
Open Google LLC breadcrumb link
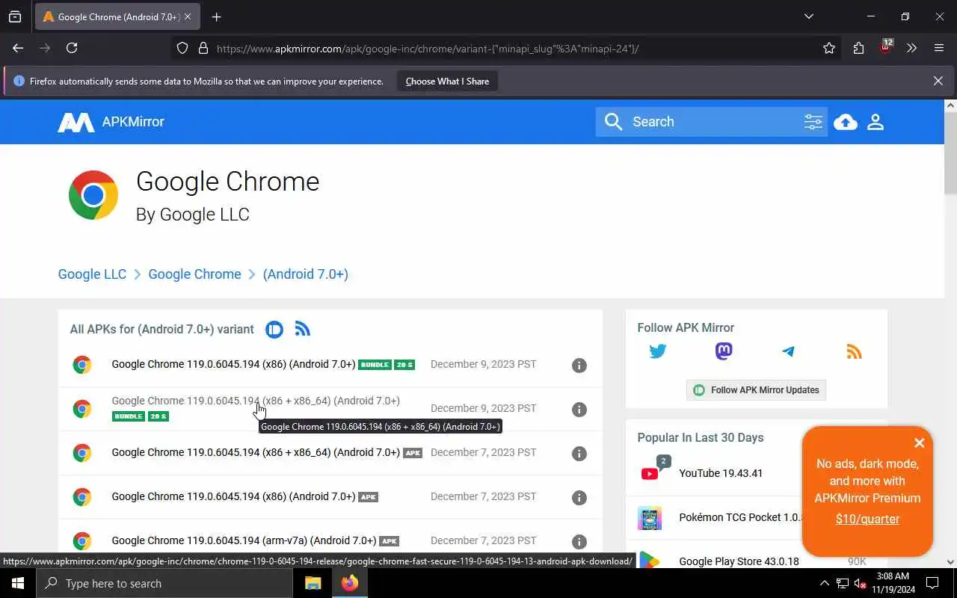coord(92,274)
